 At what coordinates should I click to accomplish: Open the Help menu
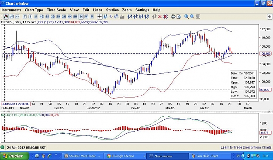tap(156, 10)
